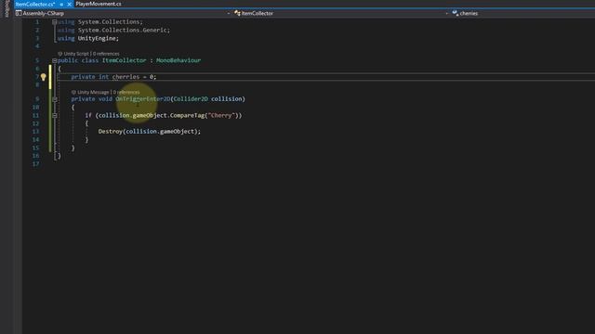595x334 pixels.
Task: Click the 'Unity Script' CodeLens label
Action: tap(76, 54)
